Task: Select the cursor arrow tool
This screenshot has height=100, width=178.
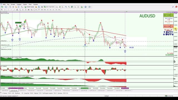Action: click(x=2, y=10)
